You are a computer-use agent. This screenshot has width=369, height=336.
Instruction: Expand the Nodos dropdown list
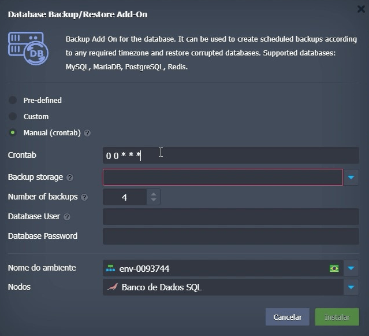tap(351, 287)
